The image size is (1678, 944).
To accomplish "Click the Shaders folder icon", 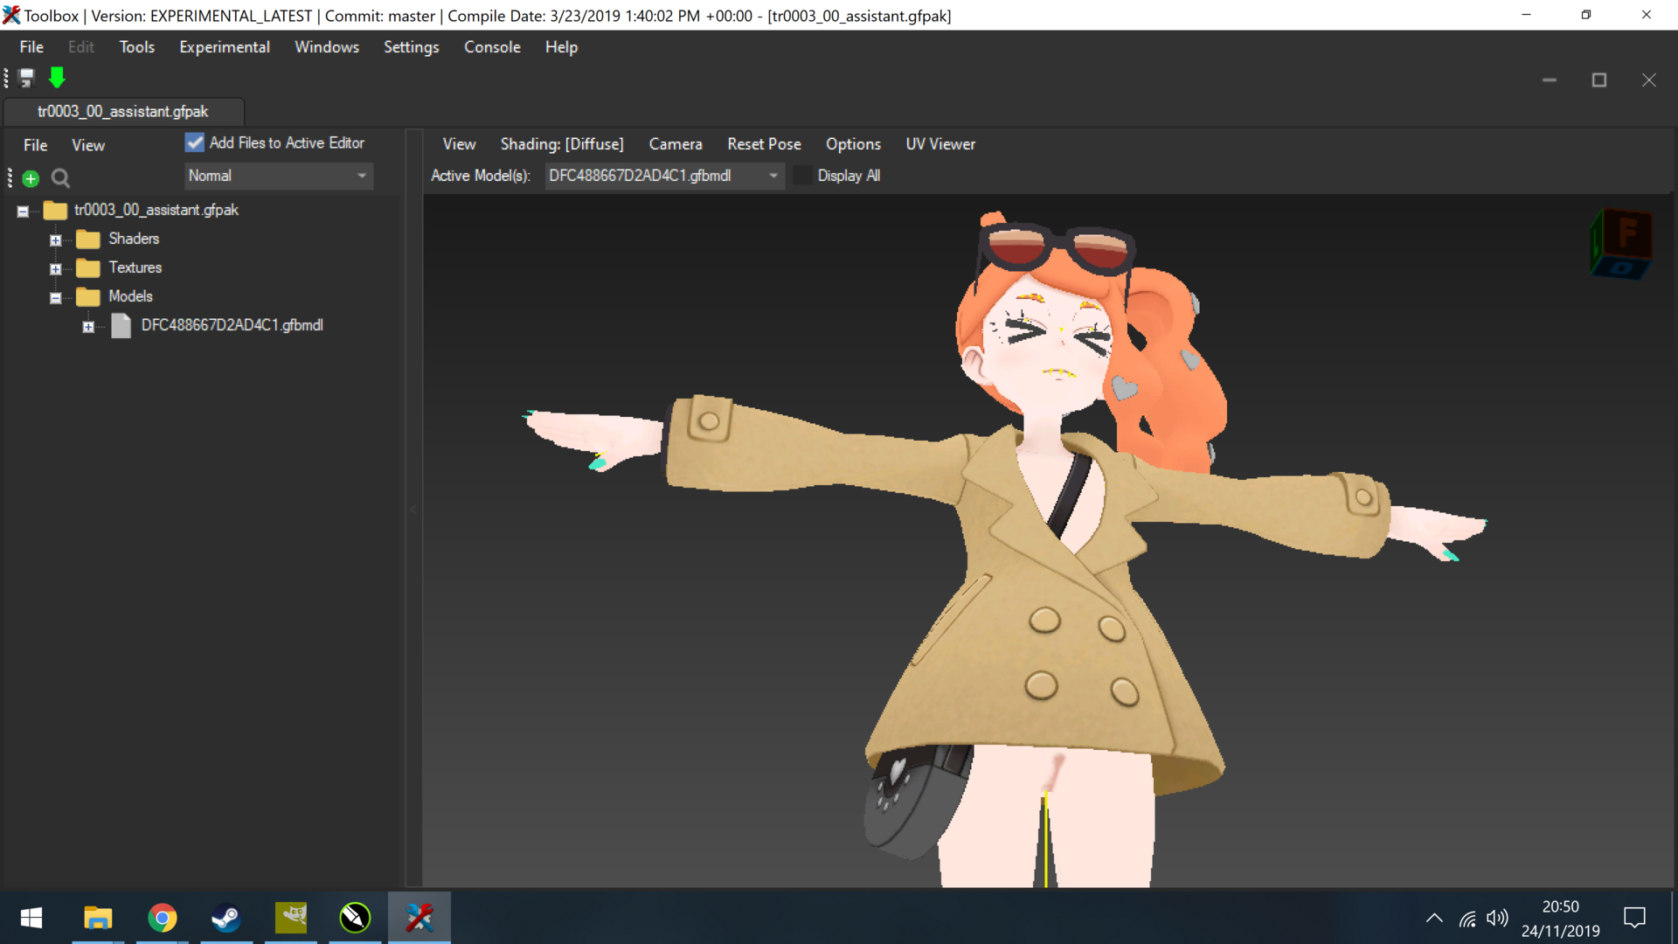I will click(x=87, y=239).
